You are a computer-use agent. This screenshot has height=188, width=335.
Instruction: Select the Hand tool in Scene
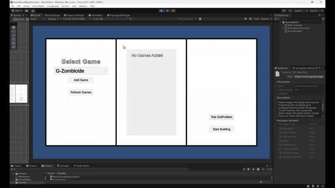(14, 28)
